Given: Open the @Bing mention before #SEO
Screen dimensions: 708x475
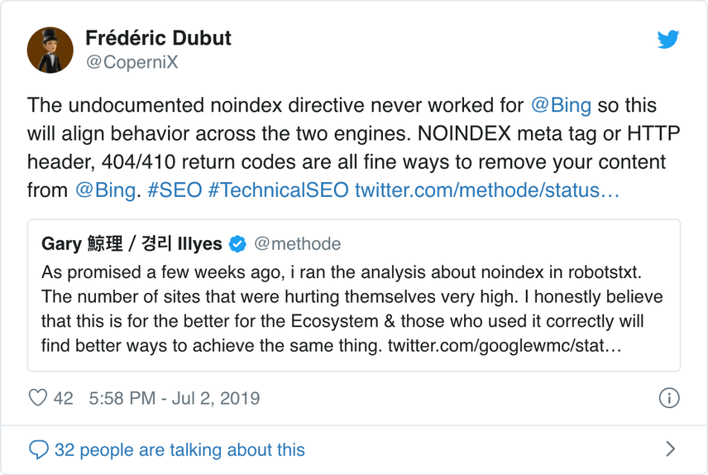Looking at the screenshot, I should click(105, 190).
